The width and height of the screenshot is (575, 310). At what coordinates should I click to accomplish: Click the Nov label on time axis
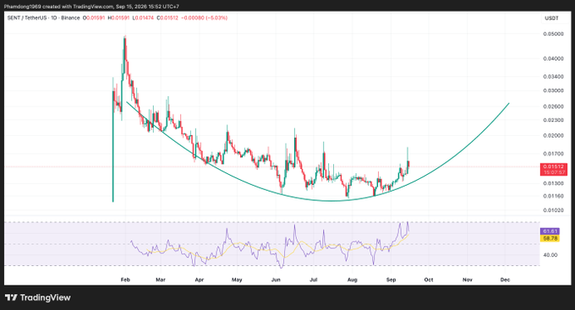pos(468,280)
